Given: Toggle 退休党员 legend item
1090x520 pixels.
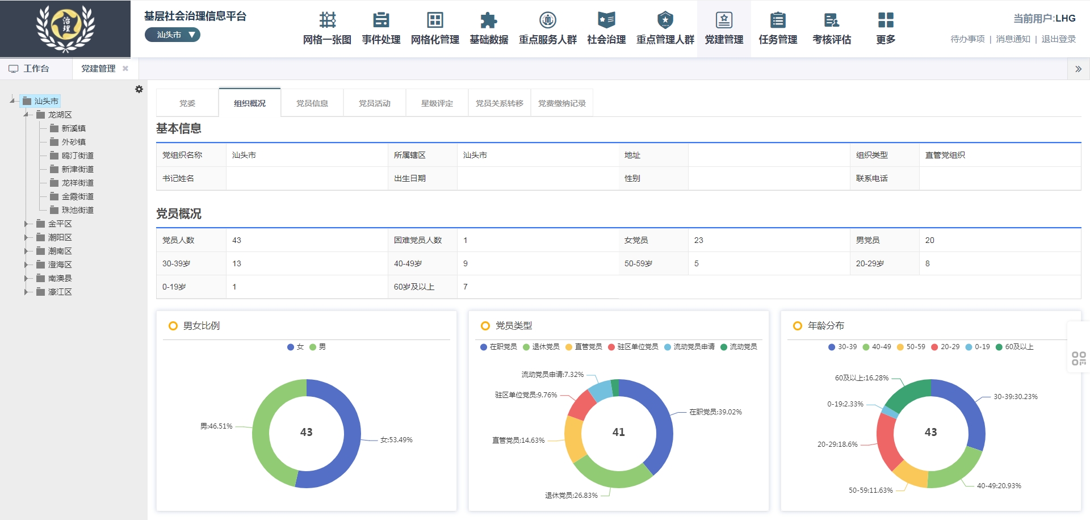Looking at the screenshot, I should [541, 347].
